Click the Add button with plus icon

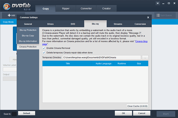click(11, 15)
